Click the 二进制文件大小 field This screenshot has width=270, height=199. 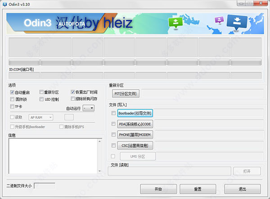pos(45,186)
